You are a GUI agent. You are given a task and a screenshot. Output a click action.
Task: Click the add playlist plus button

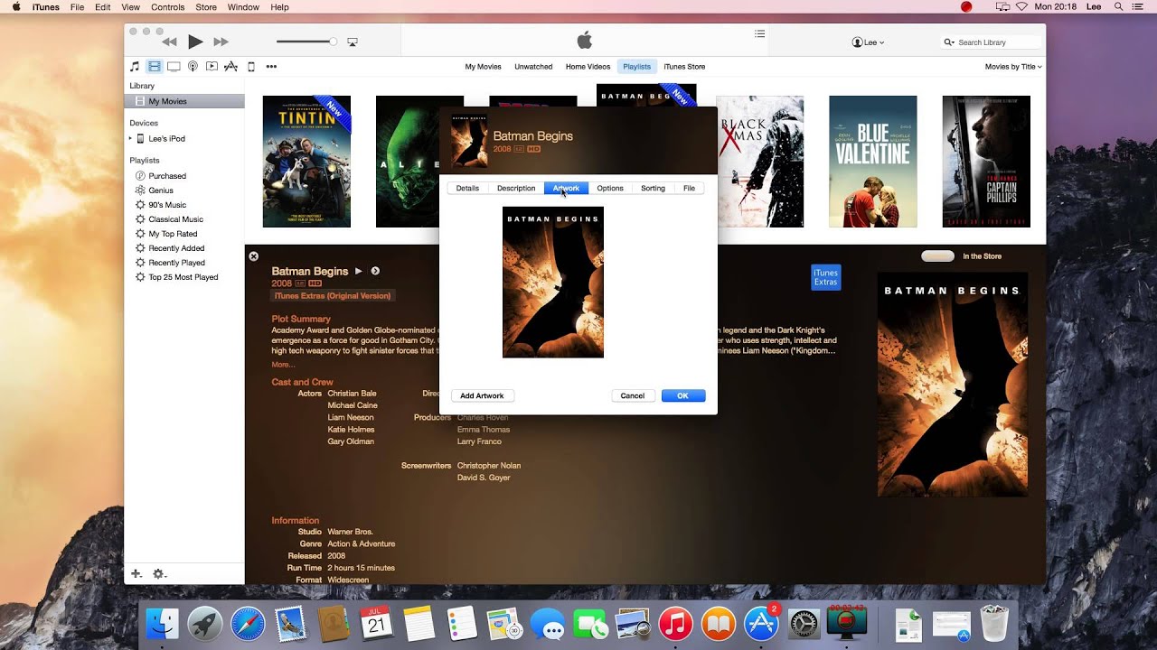pyautogui.click(x=136, y=573)
